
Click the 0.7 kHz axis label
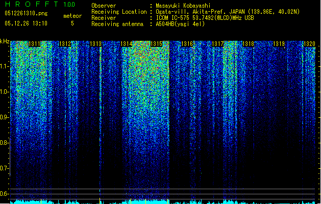point(5,168)
